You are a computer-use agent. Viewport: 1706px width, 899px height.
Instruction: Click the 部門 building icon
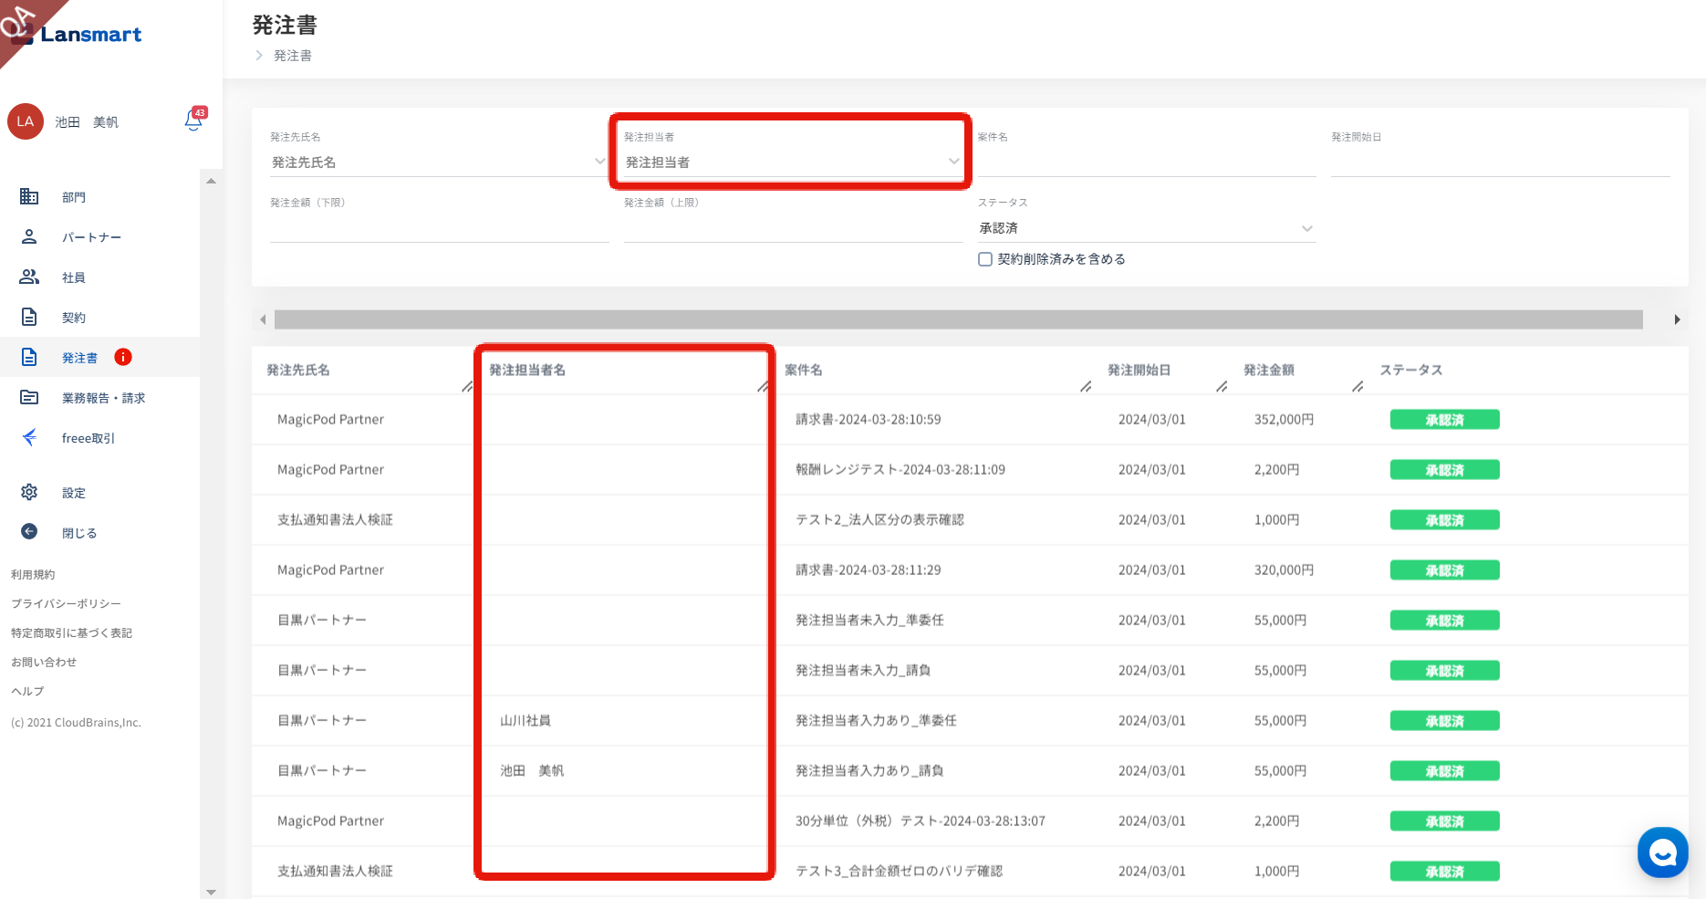[29, 196]
